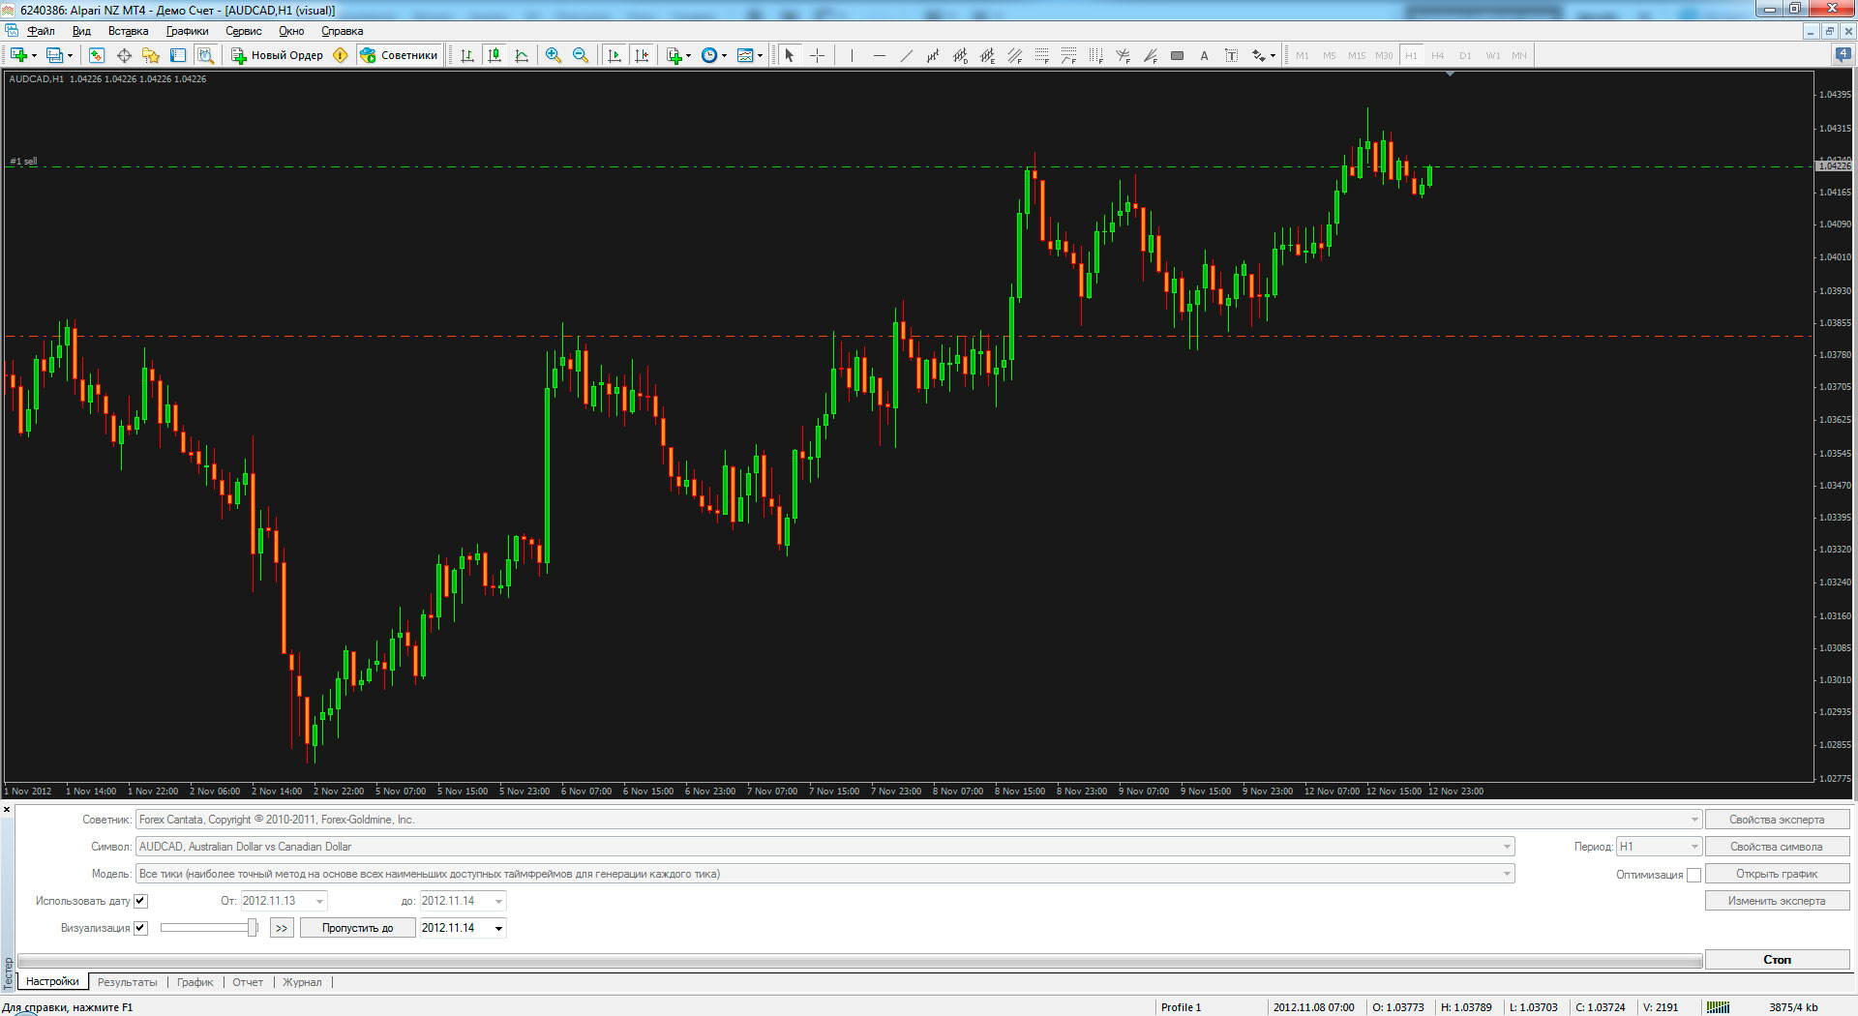Click the 'Открыть график' button
Screen dimensions: 1858x1016
[1777, 874]
